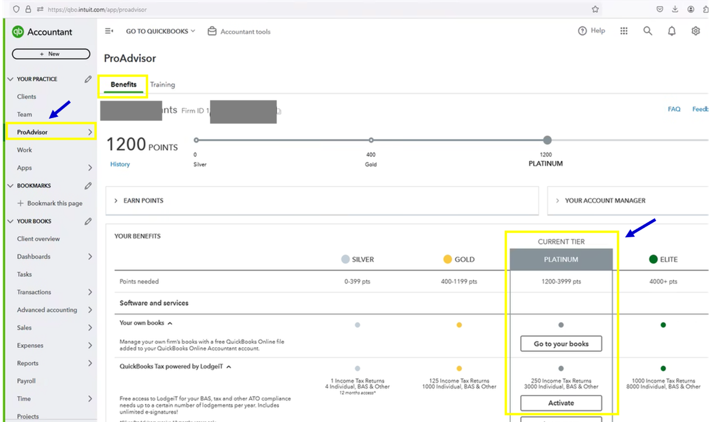Bookmark the site with the star icon
This screenshot has height=422, width=713.
[595, 9]
